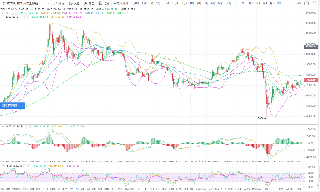
Task: Select Position in the bottom RSI pane indicator row
Action: click(200, 189)
